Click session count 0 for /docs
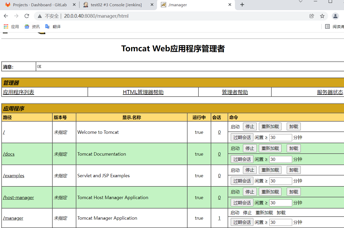The image size is (344, 228). [x=219, y=154]
